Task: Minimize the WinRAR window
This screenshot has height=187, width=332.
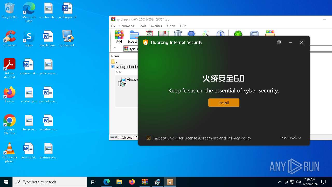Action: [x=324, y=19]
